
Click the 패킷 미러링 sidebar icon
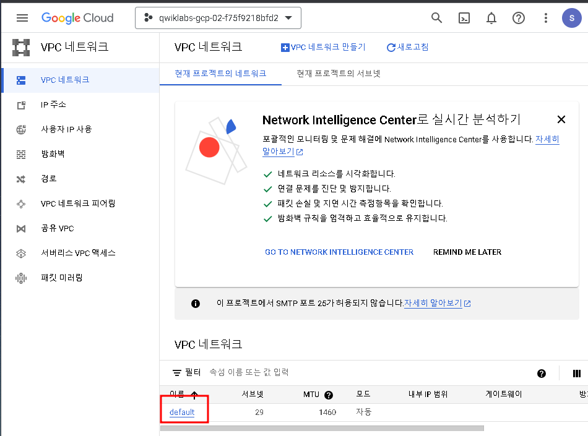(21, 278)
